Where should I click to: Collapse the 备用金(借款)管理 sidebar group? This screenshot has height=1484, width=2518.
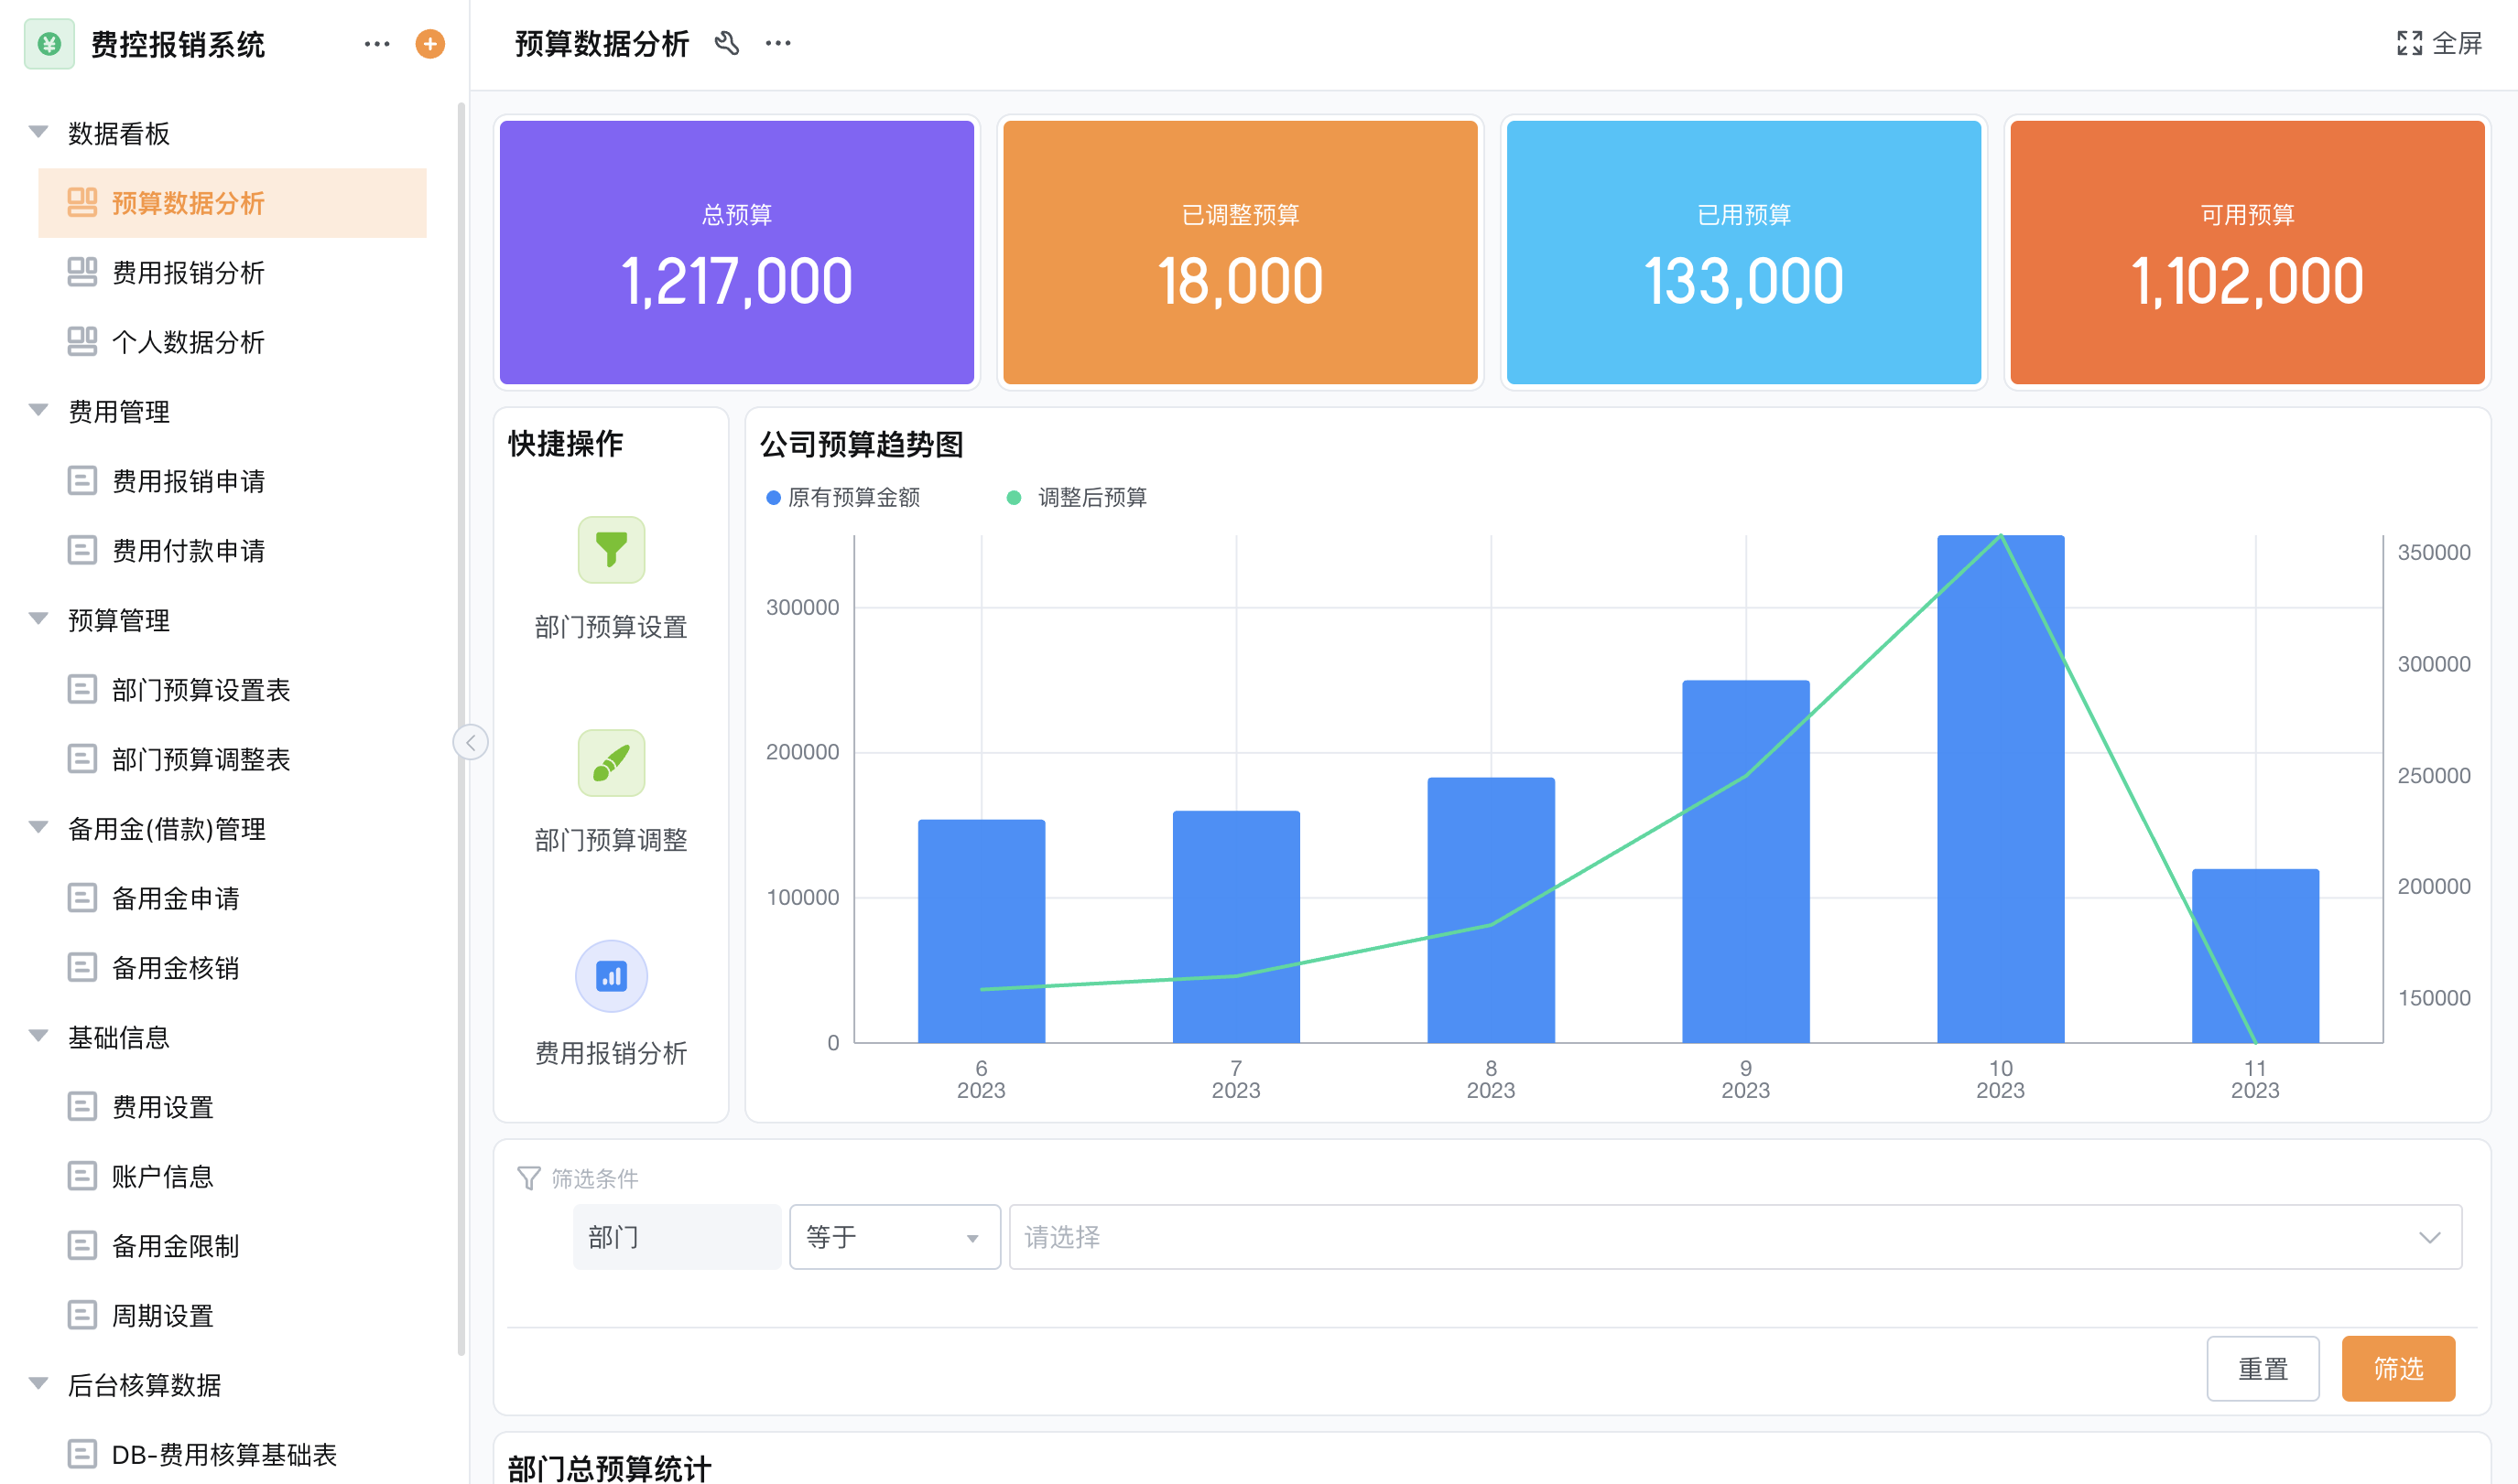(38, 827)
